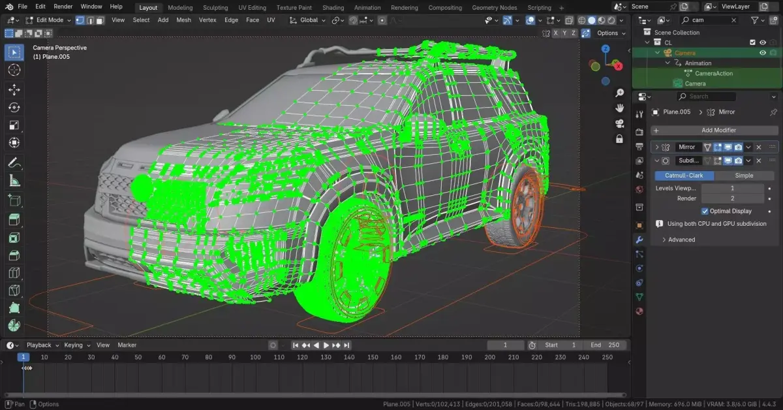Viewport: 783px width, 410px height.
Task: Open the Render menu
Action: tap(63, 7)
